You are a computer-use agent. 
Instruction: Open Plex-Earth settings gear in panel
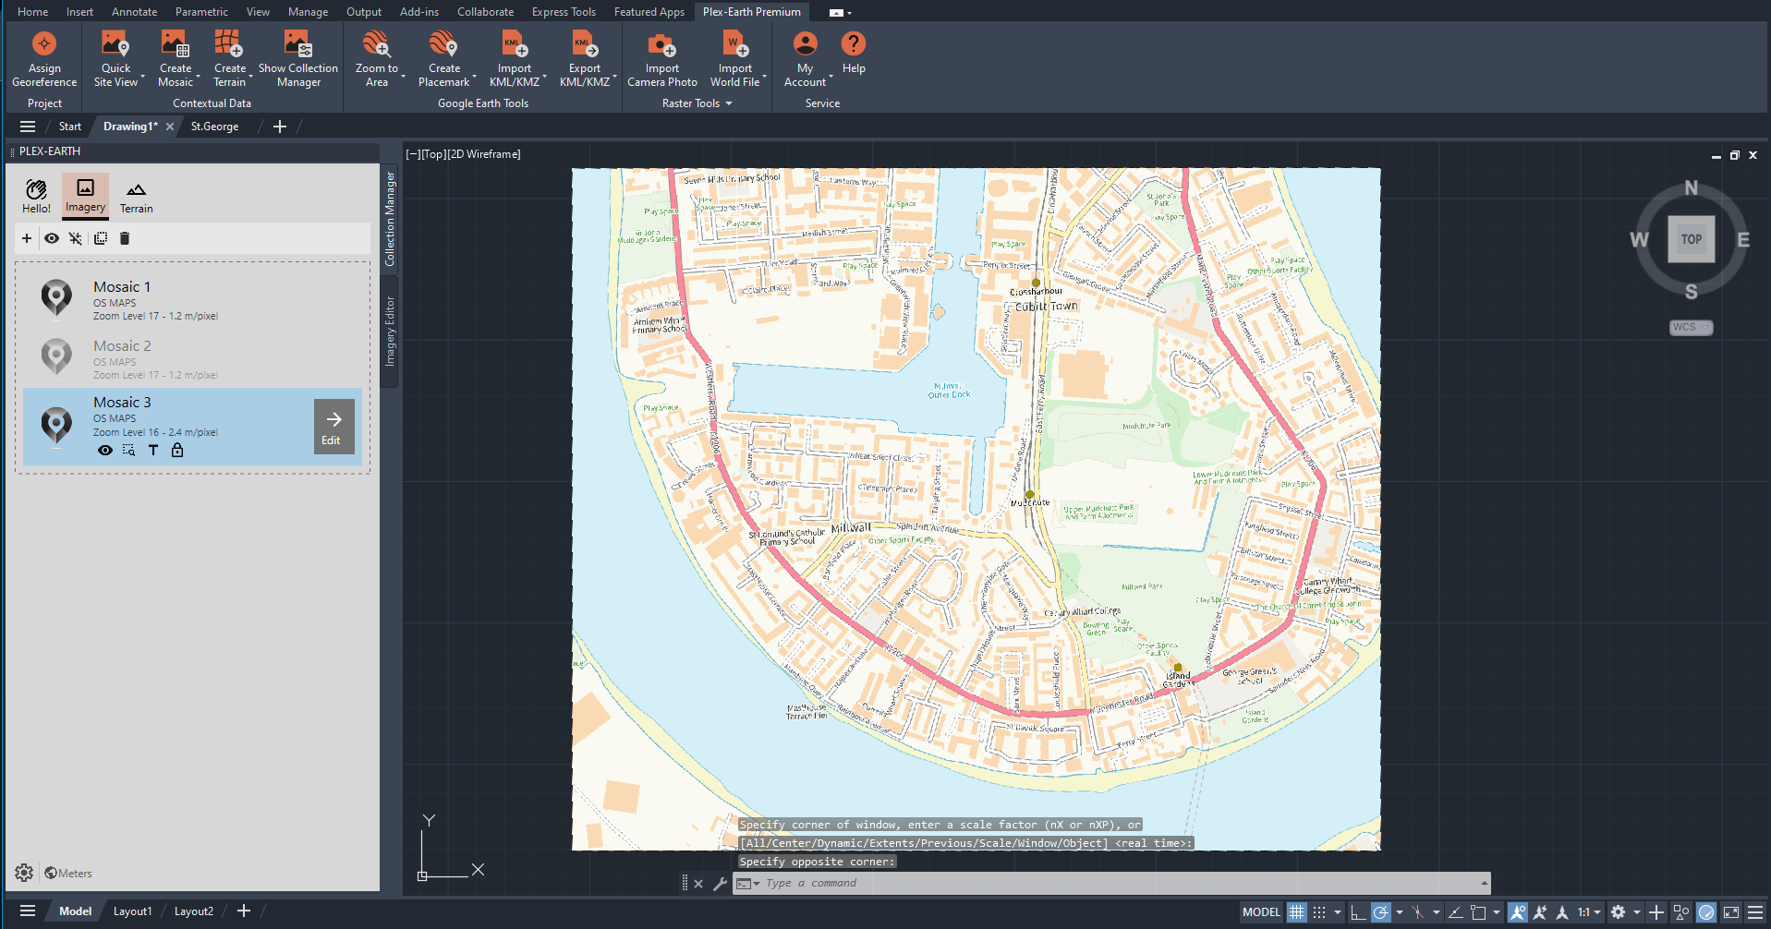coord(24,873)
